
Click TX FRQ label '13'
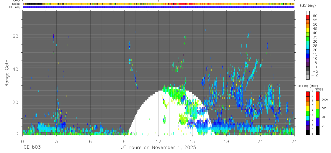[x=312, y=115]
